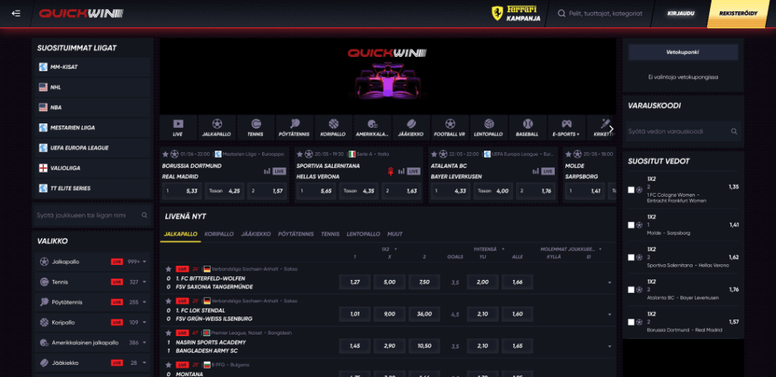This screenshot has height=377, width=776.
Task: Switch to the Tennis live tab
Action: tap(330, 234)
